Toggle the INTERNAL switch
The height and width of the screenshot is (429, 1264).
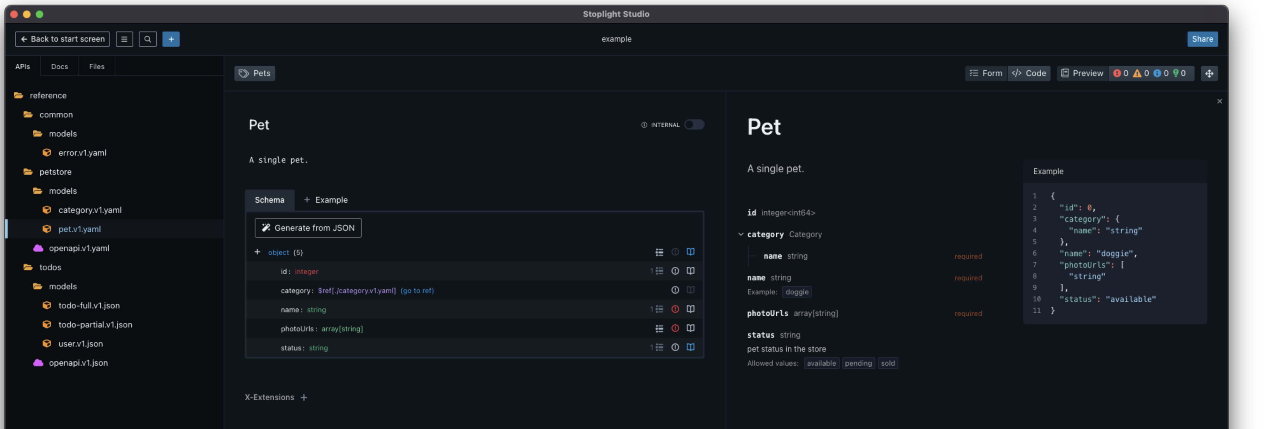pyautogui.click(x=694, y=125)
